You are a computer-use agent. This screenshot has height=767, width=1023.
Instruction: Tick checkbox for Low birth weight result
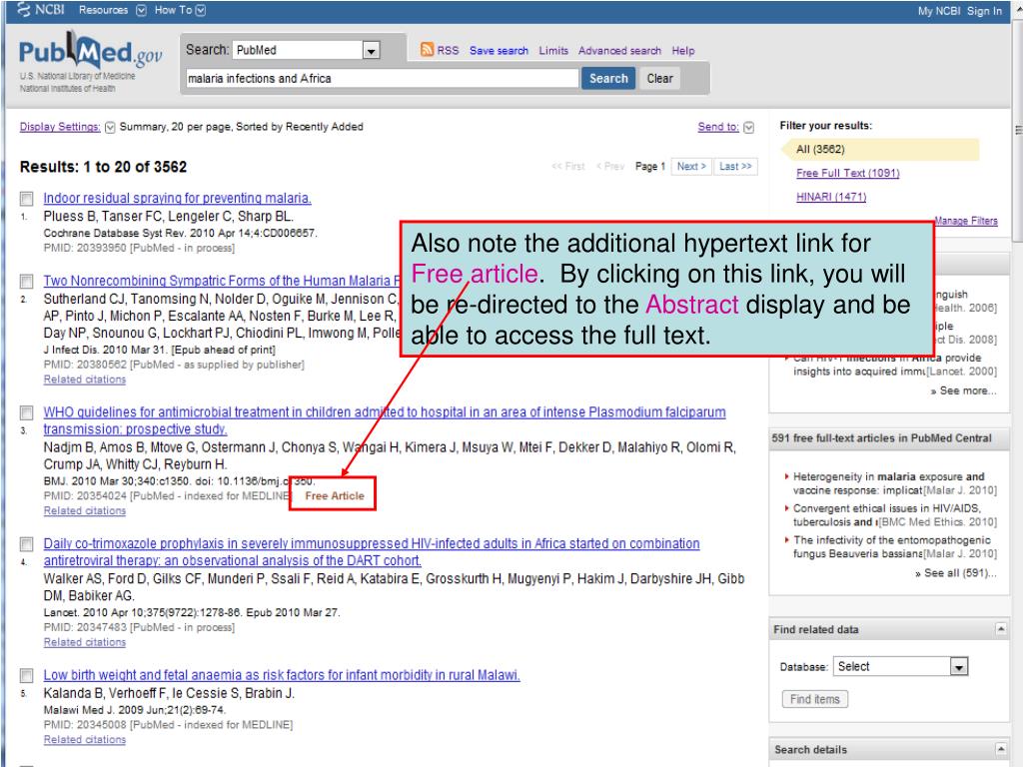pos(26,675)
